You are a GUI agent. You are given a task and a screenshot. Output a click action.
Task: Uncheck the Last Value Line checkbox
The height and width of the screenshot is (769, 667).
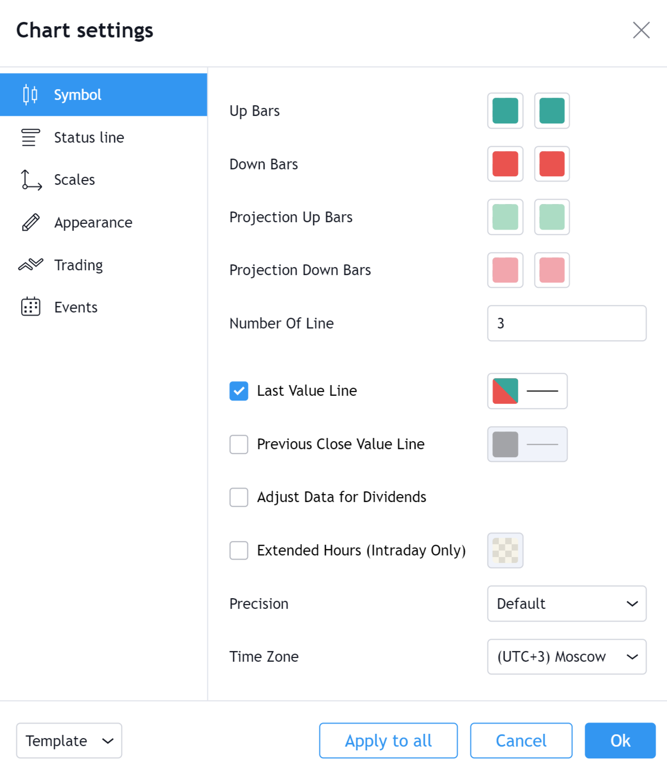tap(239, 391)
